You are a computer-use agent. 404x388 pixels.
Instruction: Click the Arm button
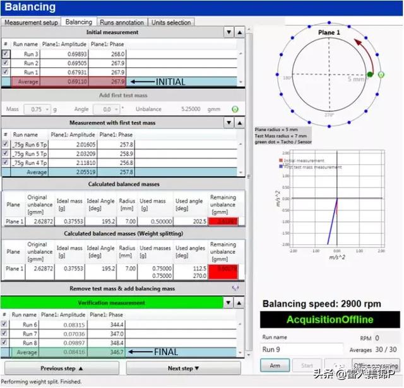[x=275, y=365]
